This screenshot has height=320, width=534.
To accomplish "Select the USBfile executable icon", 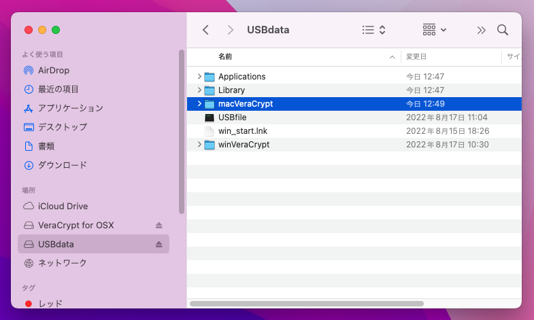I will 210,118.
